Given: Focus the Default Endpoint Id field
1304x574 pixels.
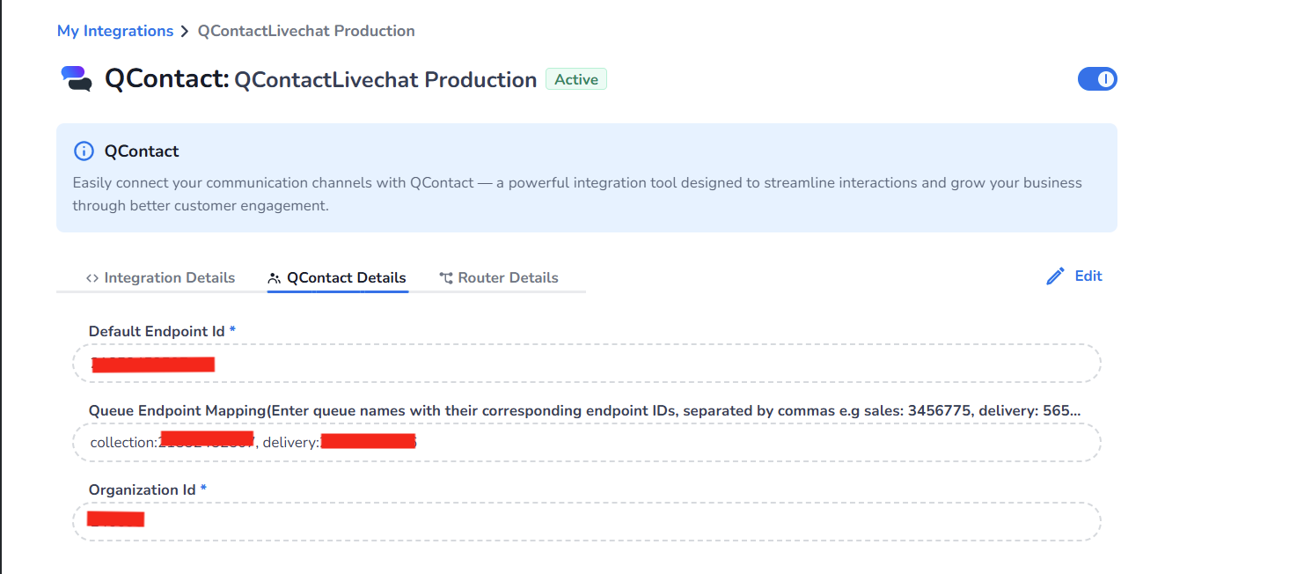Looking at the screenshot, I should click(586, 364).
